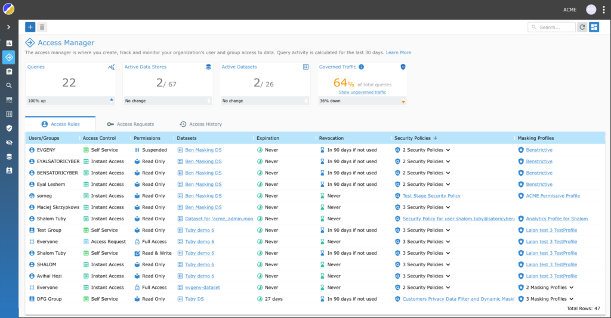
Task: Click the Satori logo at top left
Action: coord(8,9)
